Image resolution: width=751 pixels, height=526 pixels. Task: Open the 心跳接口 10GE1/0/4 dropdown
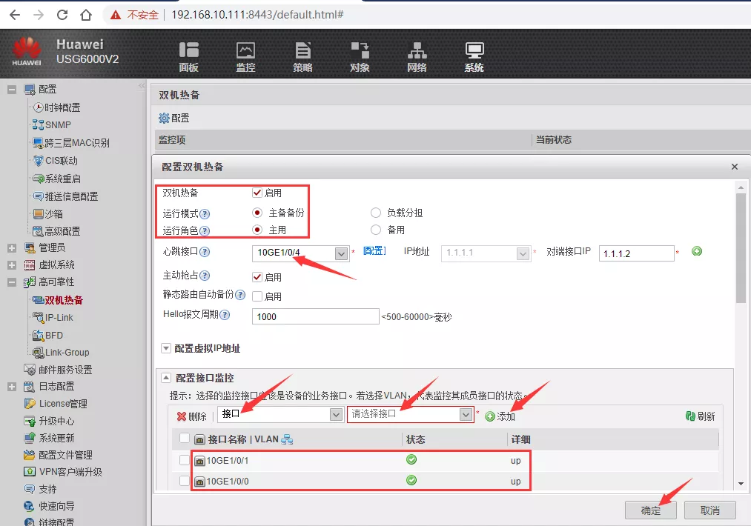tap(341, 253)
